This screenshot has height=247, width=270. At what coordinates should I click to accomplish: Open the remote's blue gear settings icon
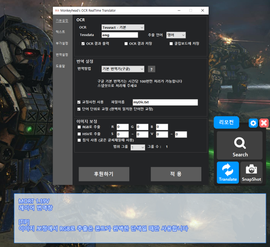(253, 123)
